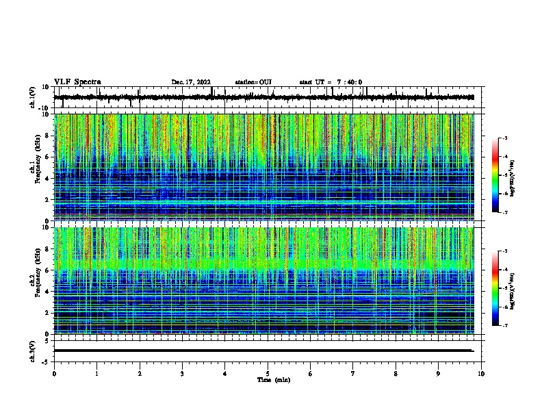Click the ch.1 voltage waveform trace
The height and width of the screenshot is (419, 542).
click(x=263, y=97)
